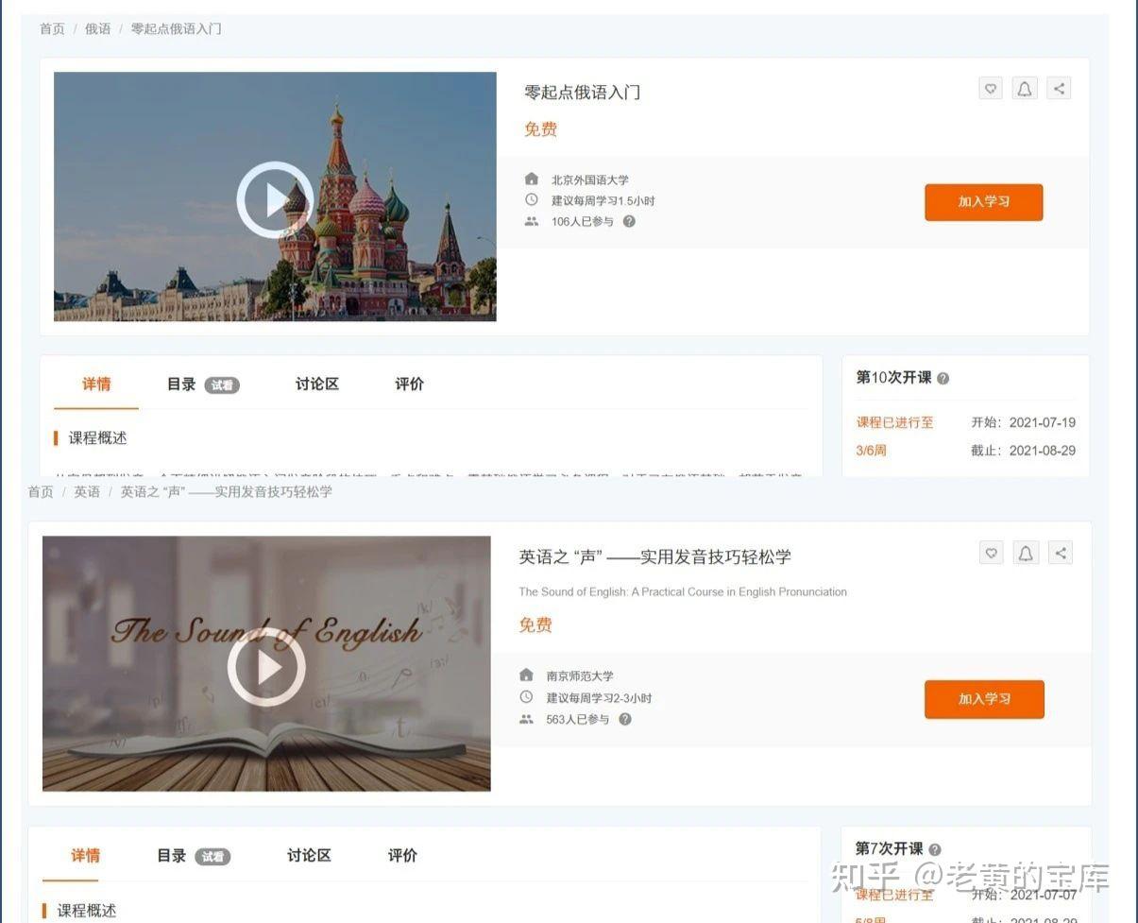This screenshot has width=1138, height=923.
Task: Join the 零起点俄语入门 course via 加入学习
Action: point(983,202)
